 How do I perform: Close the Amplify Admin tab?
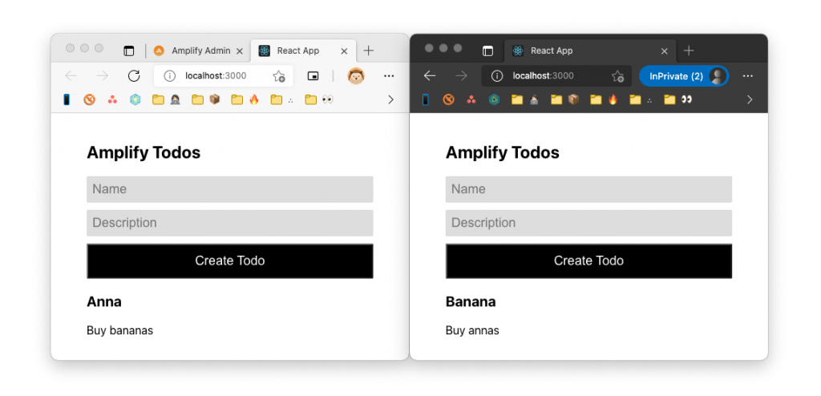coord(240,51)
